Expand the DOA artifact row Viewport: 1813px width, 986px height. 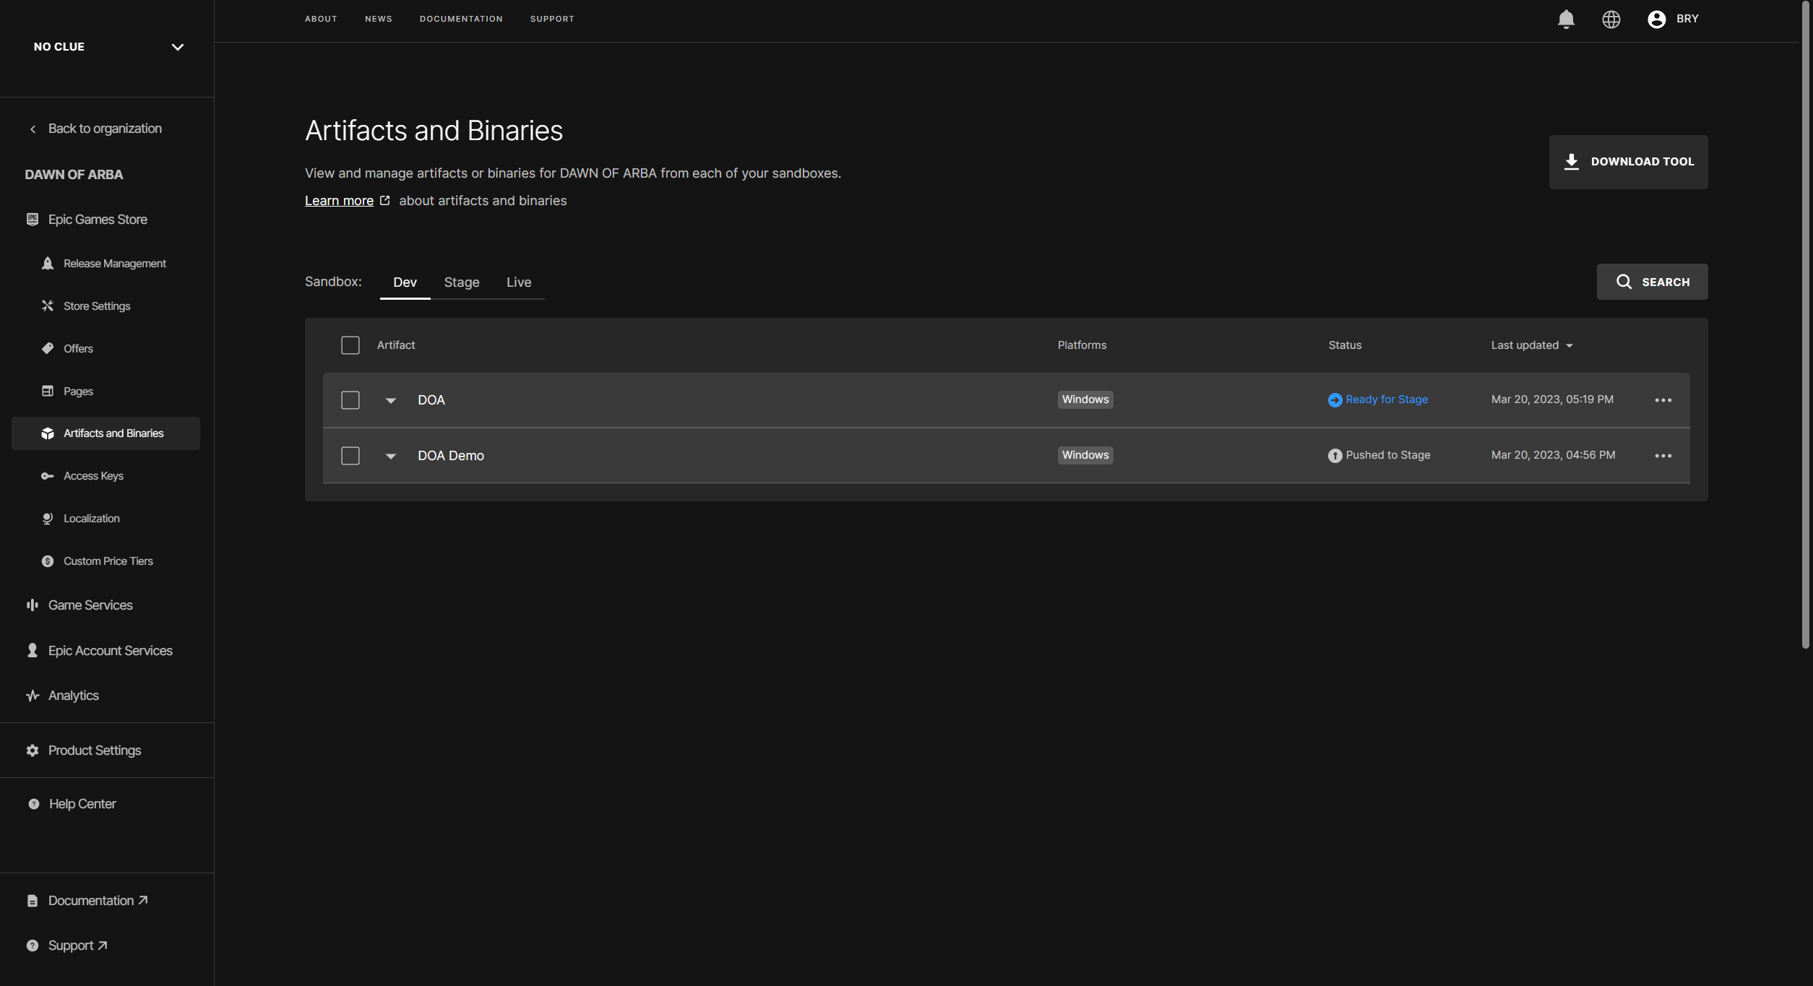[x=390, y=399]
